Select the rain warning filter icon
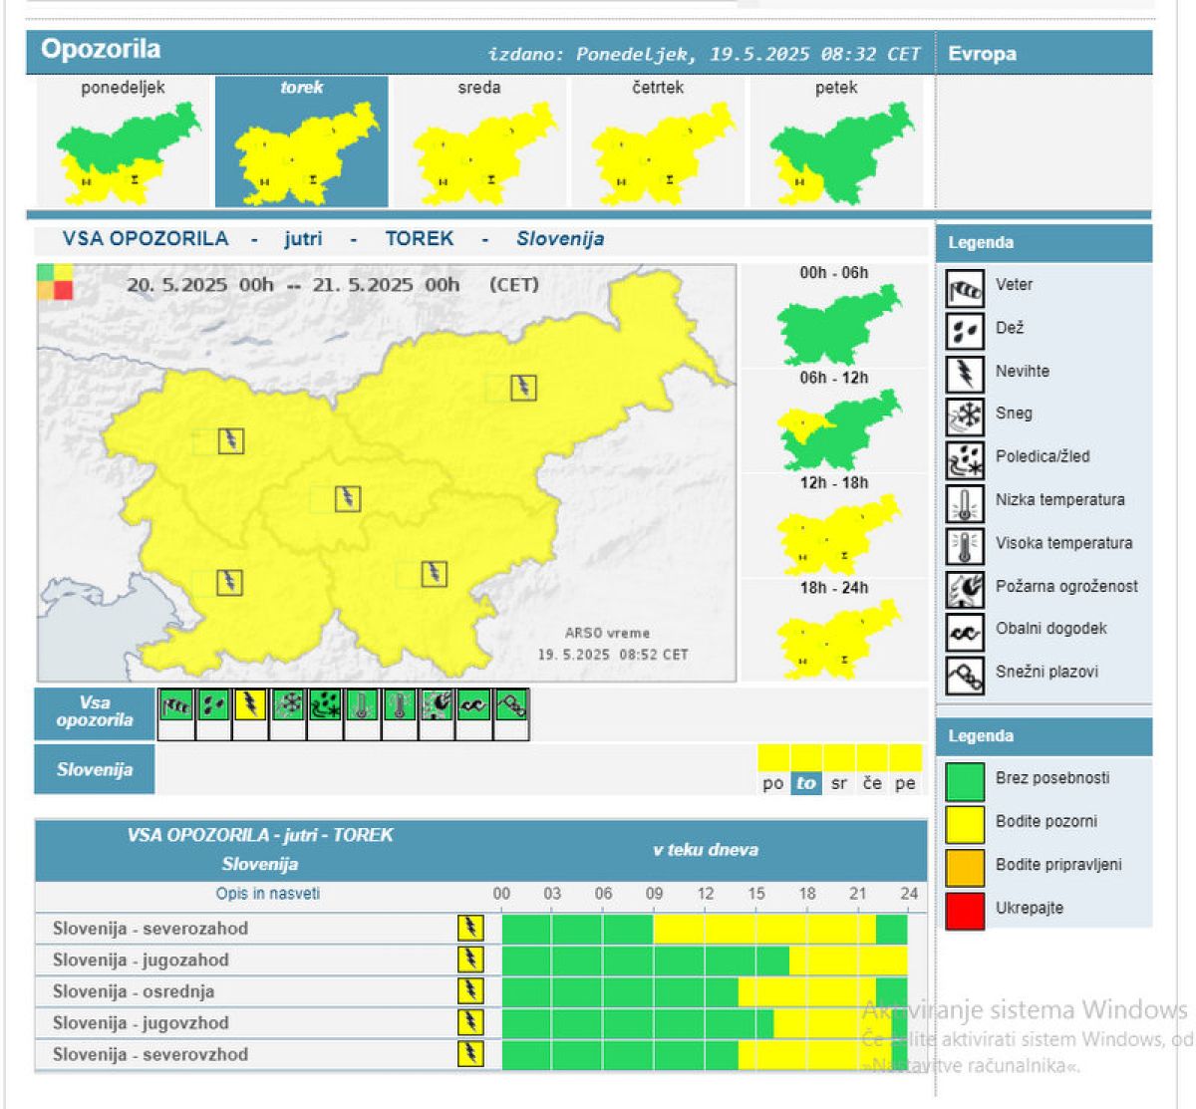Viewport: 1196px width, 1109px height. [213, 705]
